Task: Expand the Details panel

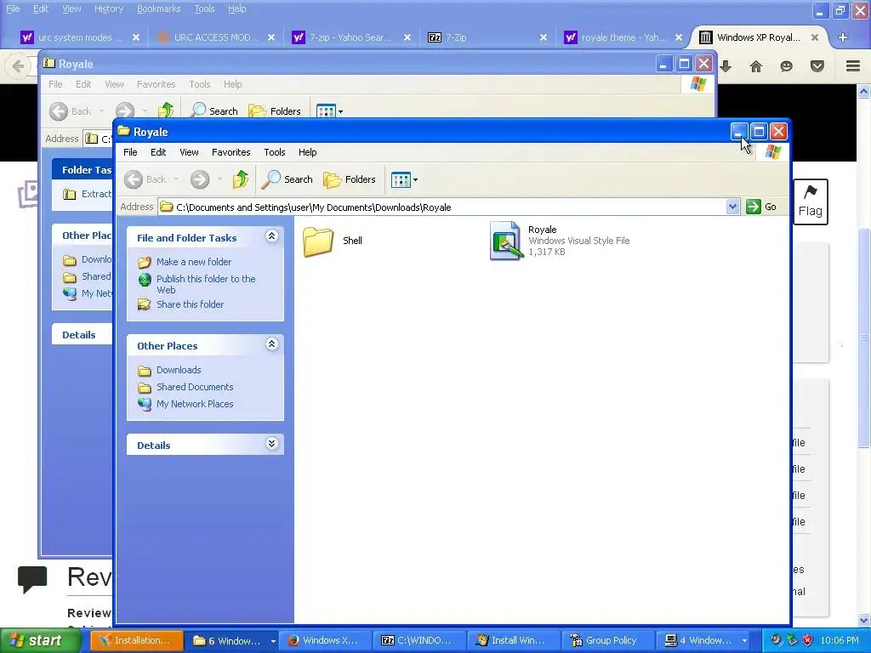Action: click(x=271, y=444)
